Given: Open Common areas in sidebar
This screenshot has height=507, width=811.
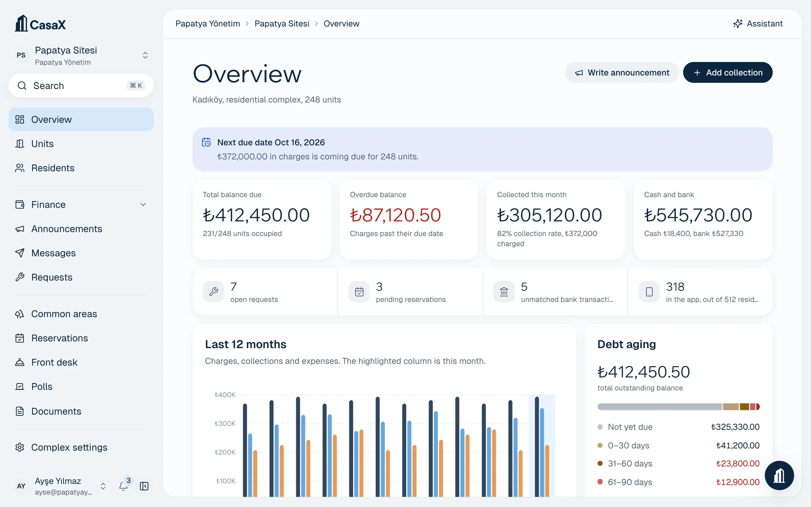Looking at the screenshot, I should click(x=81, y=314).
